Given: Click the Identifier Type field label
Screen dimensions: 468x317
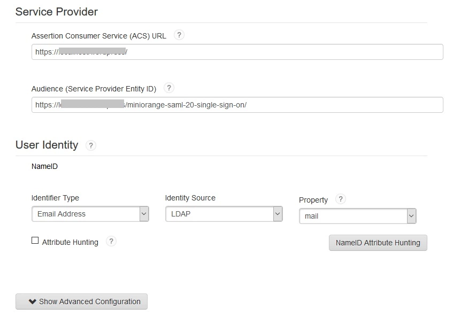Looking at the screenshot, I should pyautogui.click(x=55, y=198).
